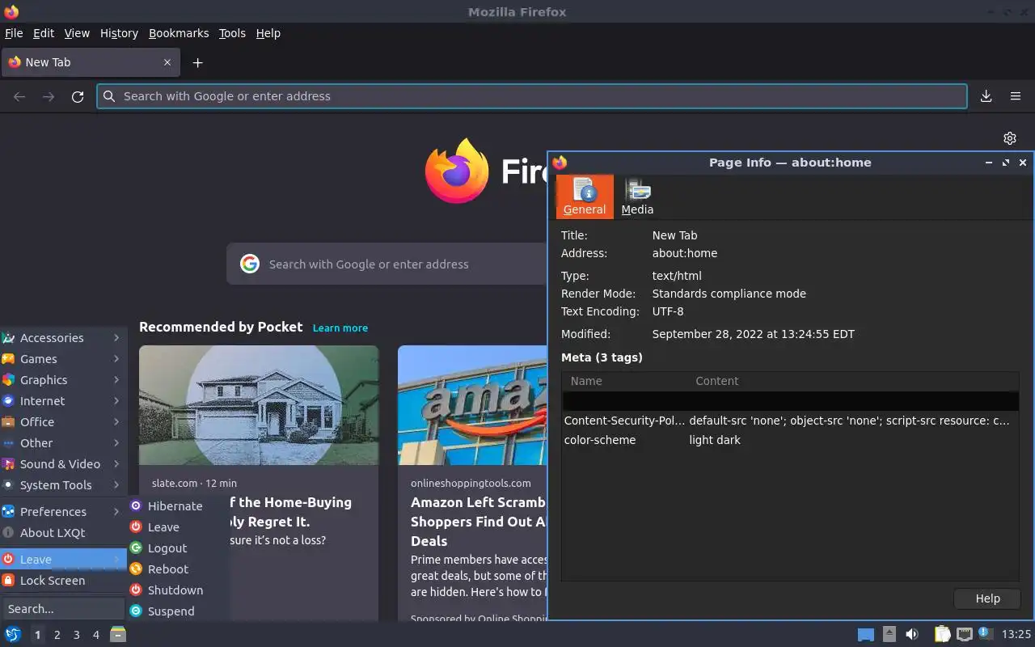Image resolution: width=1035 pixels, height=647 pixels.
Task: Close the New Tab tab
Action: tap(167, 62)
